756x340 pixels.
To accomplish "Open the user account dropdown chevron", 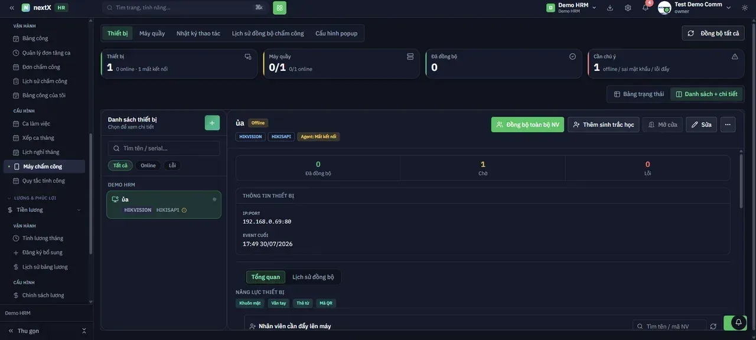I will click(x=728, y=8).
